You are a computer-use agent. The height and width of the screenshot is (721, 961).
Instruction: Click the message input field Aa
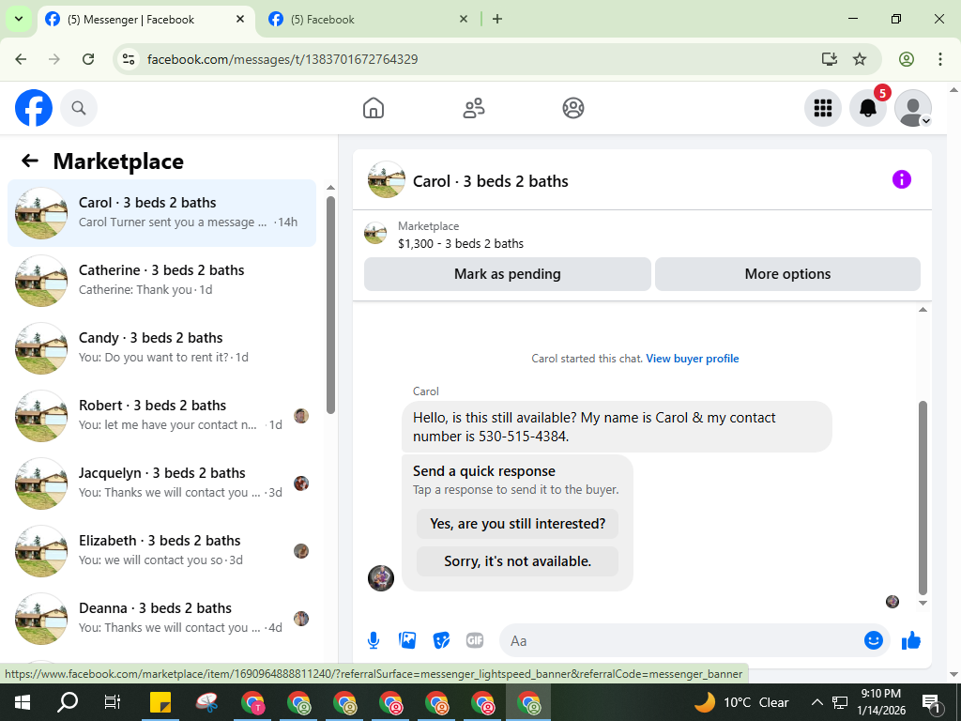click(x=680, y=640)
